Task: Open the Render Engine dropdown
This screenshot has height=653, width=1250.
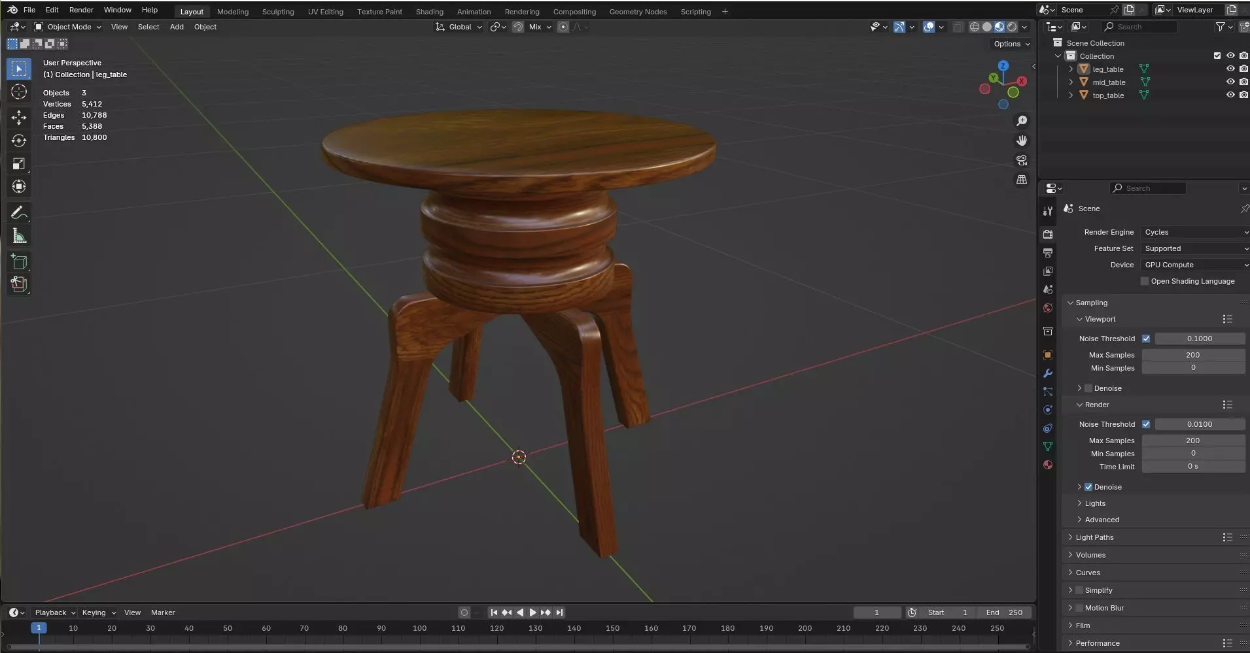Action: (1195, 232)
